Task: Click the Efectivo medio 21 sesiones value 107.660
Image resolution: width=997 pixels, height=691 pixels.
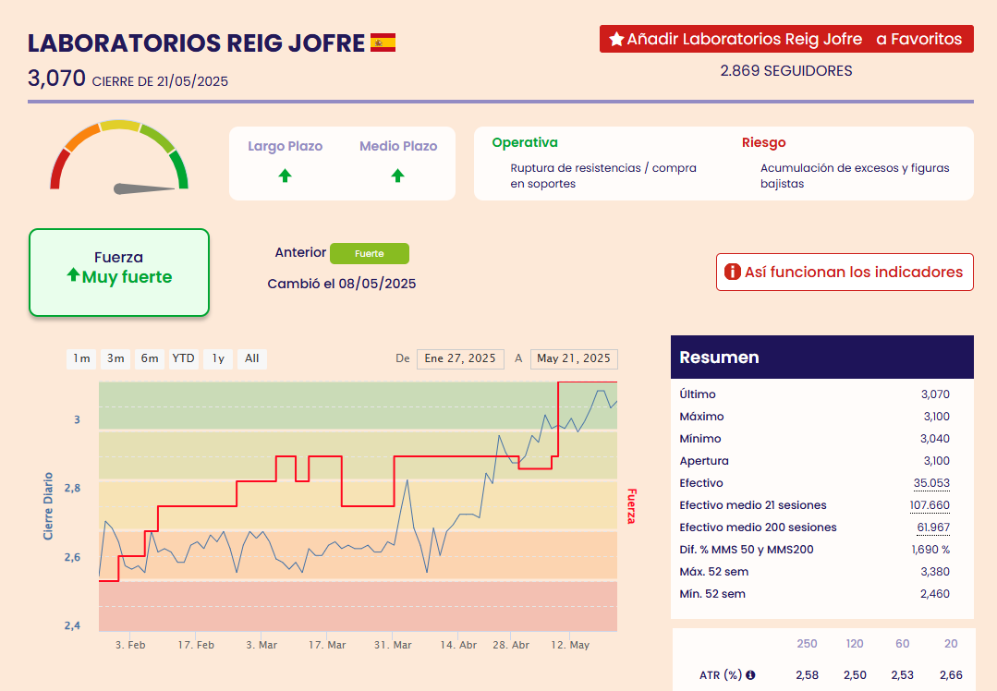Action: 930,505
